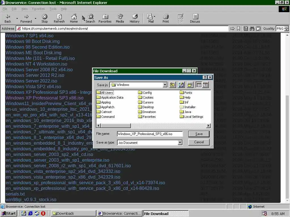Viewport: 290px width, 217px height.
Task: Open Windows 98 Second Edition.iso link
Action: pyautogui.click(x=38, y=47)
